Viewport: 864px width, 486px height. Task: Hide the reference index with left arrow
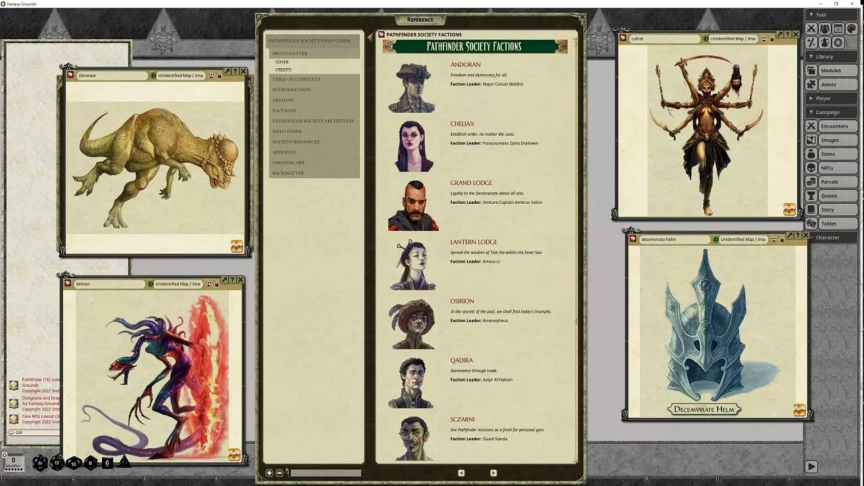tap(369, 38)
